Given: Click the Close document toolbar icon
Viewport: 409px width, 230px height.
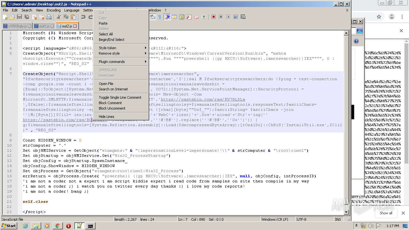Looking at the screenshot, I should pos(34,17).
